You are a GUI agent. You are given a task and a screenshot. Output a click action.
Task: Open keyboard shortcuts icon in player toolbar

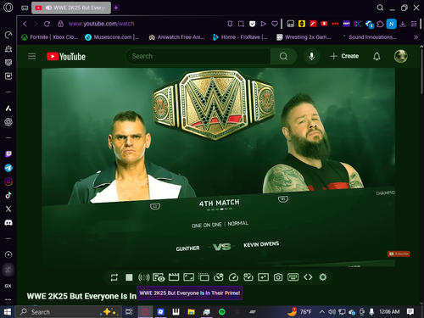293,277
